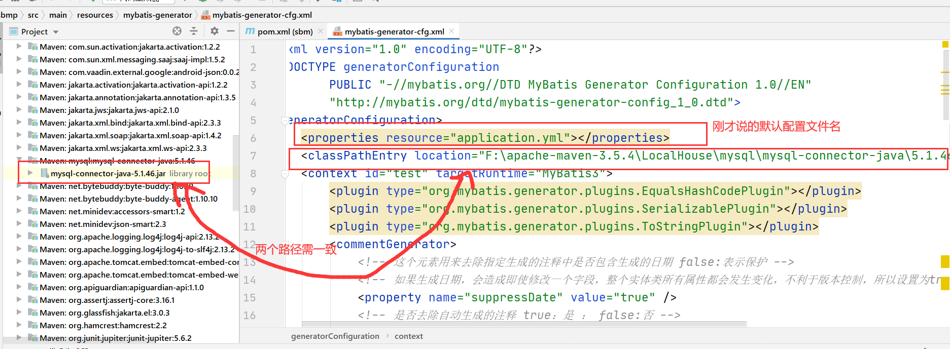
Task: Click 'resources' in the breadcrumb path
Action: click(95, 15)
